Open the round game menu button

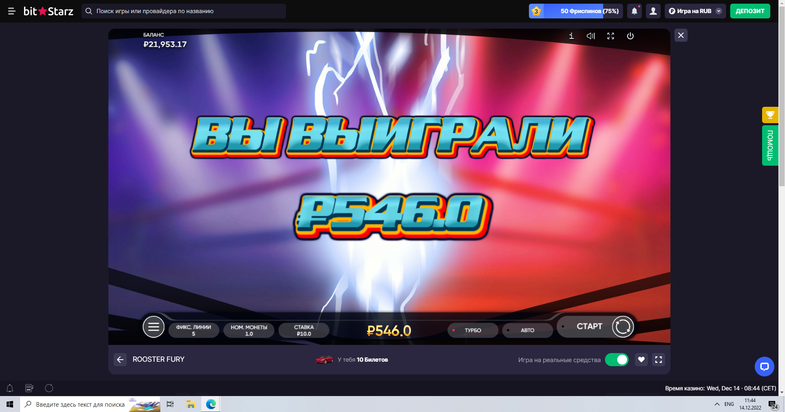tap(153, 327)
